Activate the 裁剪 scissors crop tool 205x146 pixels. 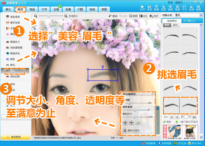click(177, 8)
